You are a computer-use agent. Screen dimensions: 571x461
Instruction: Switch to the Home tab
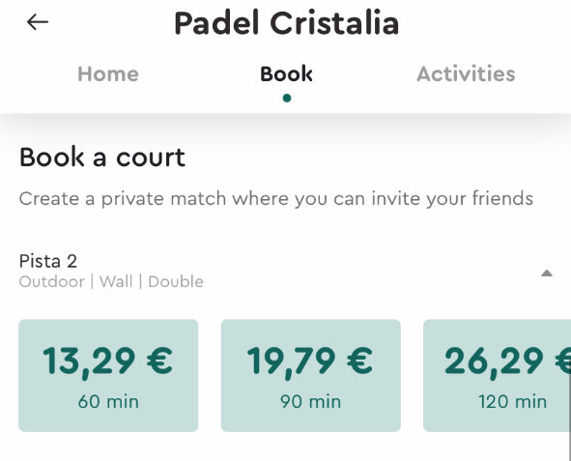click(108, 73)
